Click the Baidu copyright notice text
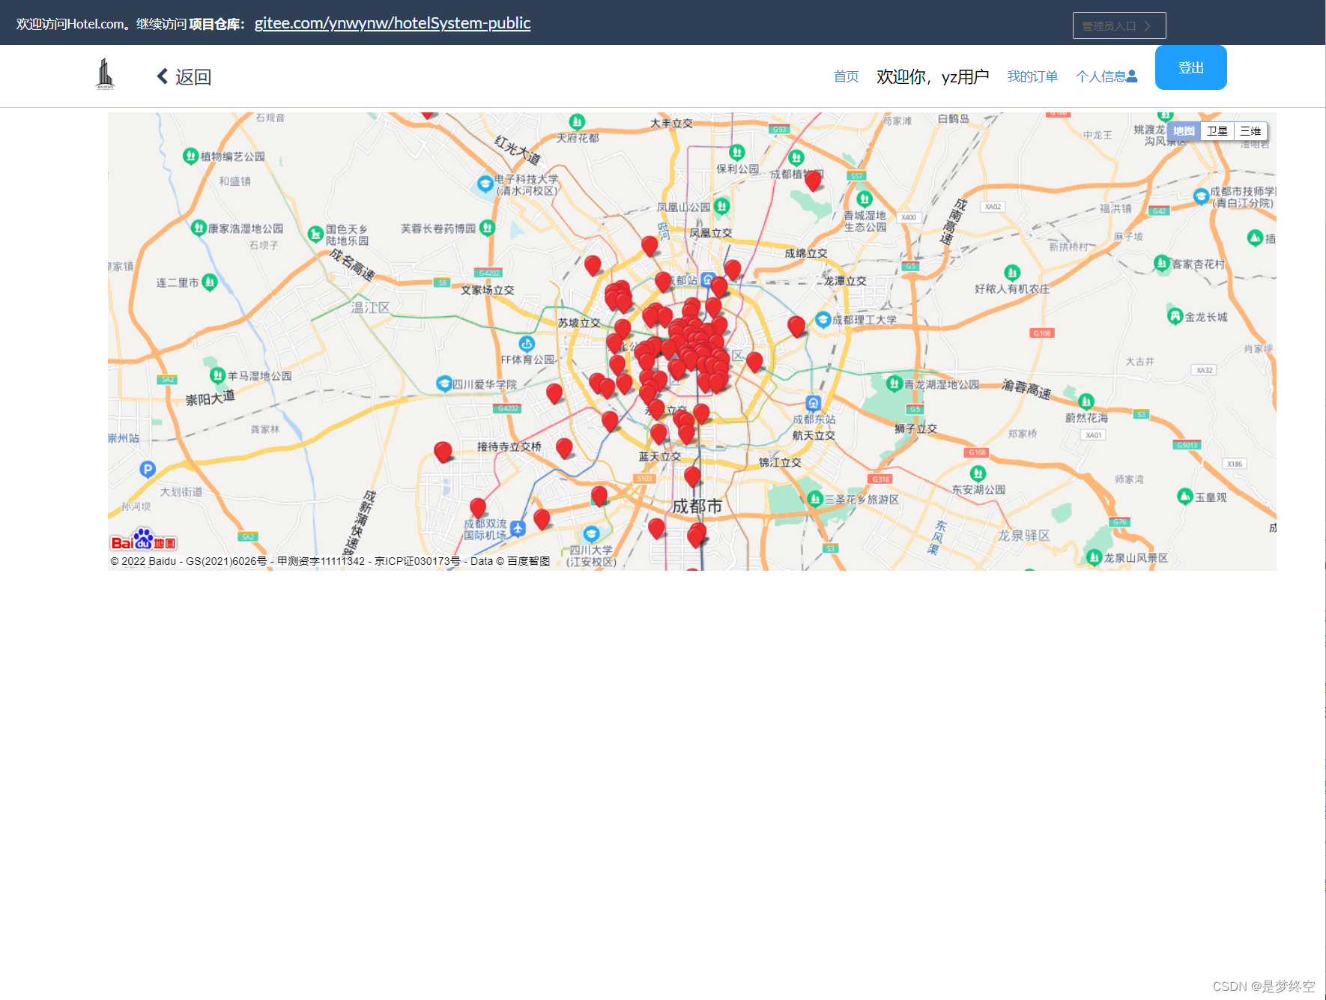 [330, 561]
